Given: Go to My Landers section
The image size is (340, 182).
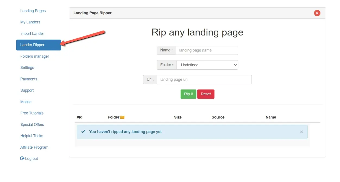Looking at the screenshot, I should [x=30, y=22].
